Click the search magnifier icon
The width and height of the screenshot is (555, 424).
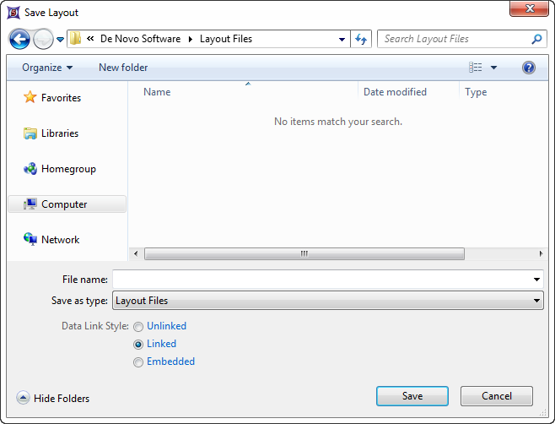click(x=536, y=39)
